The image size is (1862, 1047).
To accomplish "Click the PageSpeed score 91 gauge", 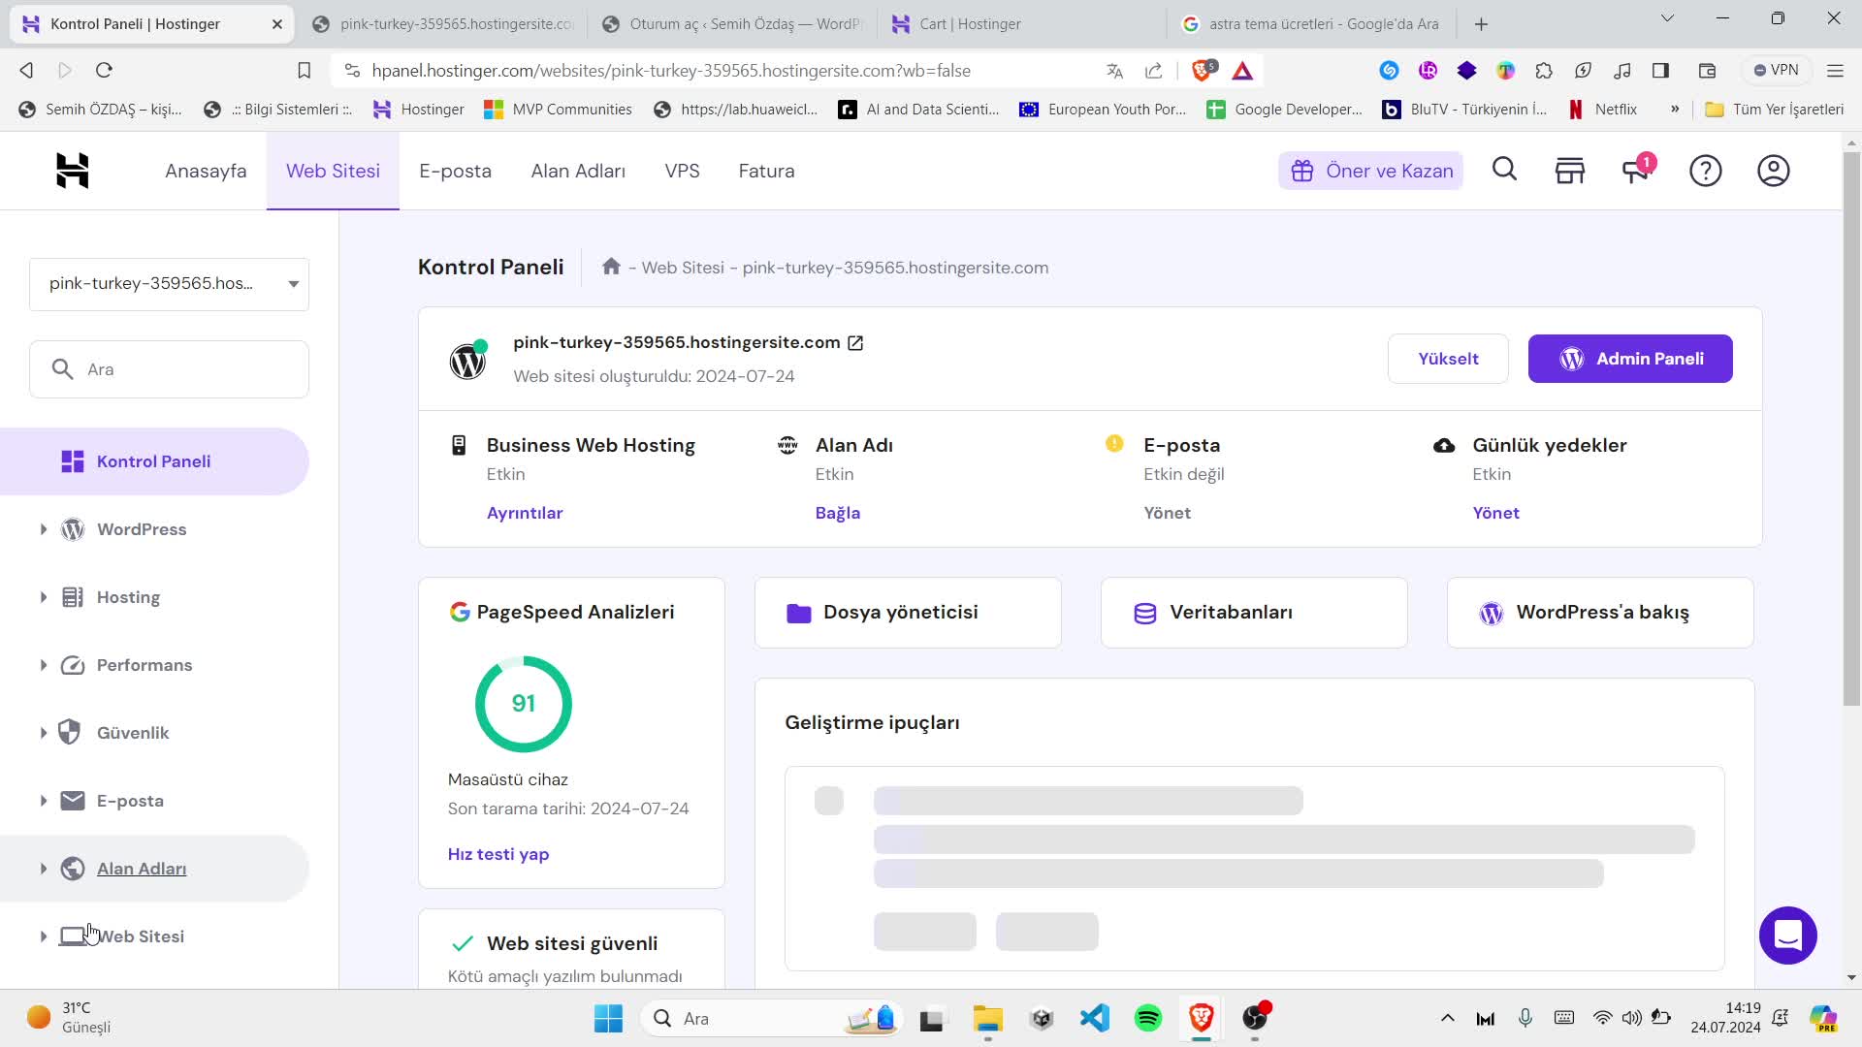I will click(x=524, y=704).
